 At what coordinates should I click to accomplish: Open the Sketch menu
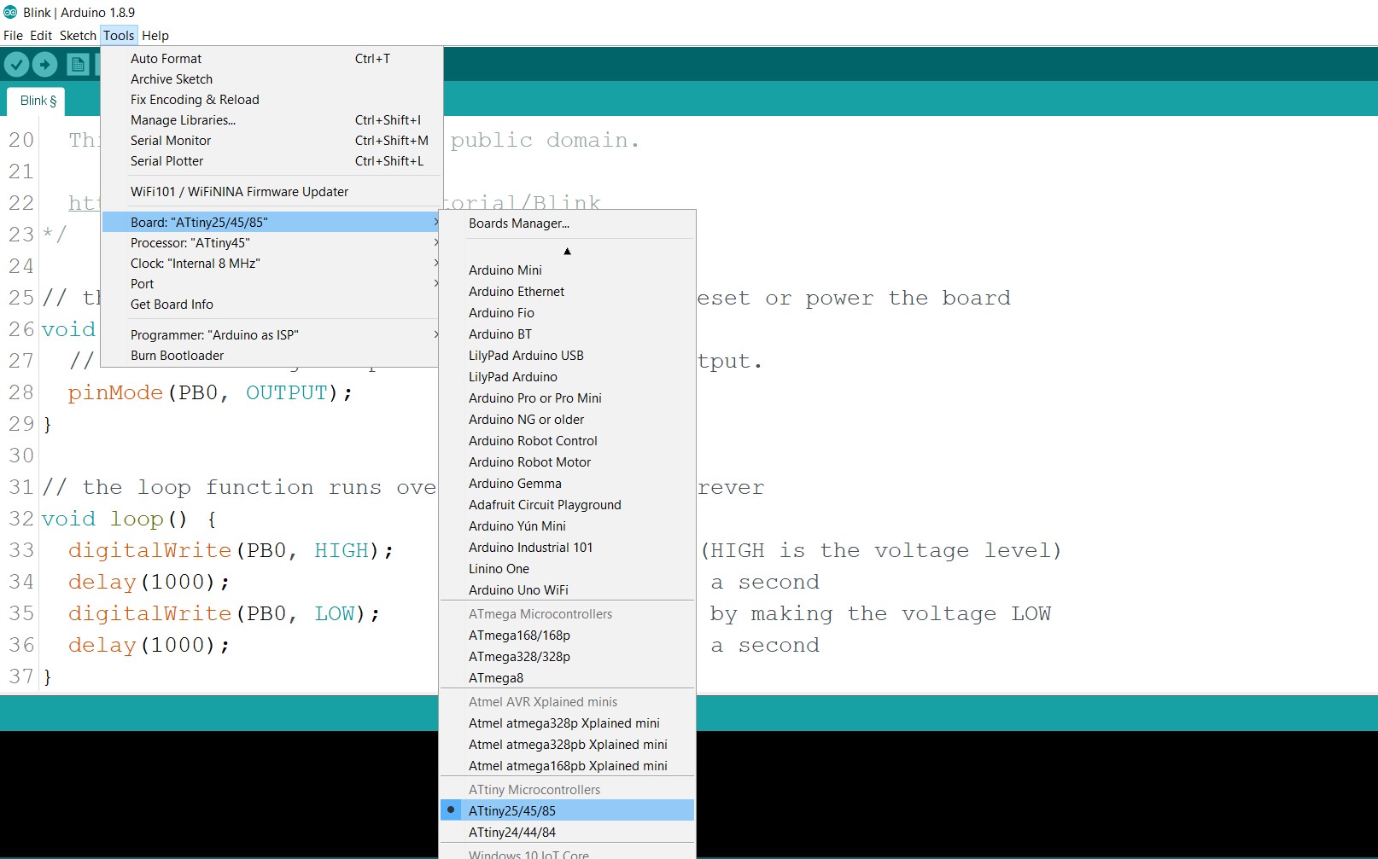point(78,36)
